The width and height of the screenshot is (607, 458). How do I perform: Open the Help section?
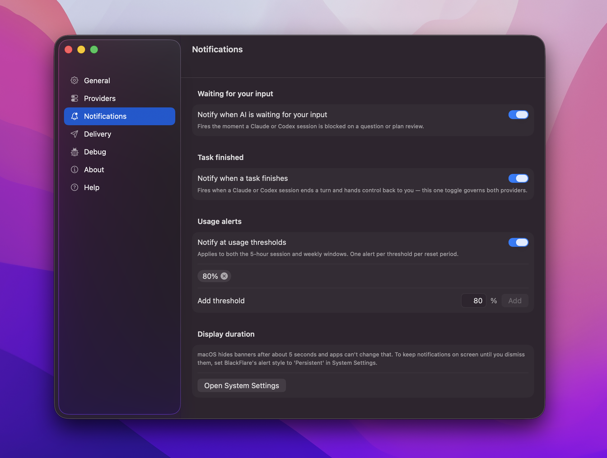[120, 187]
